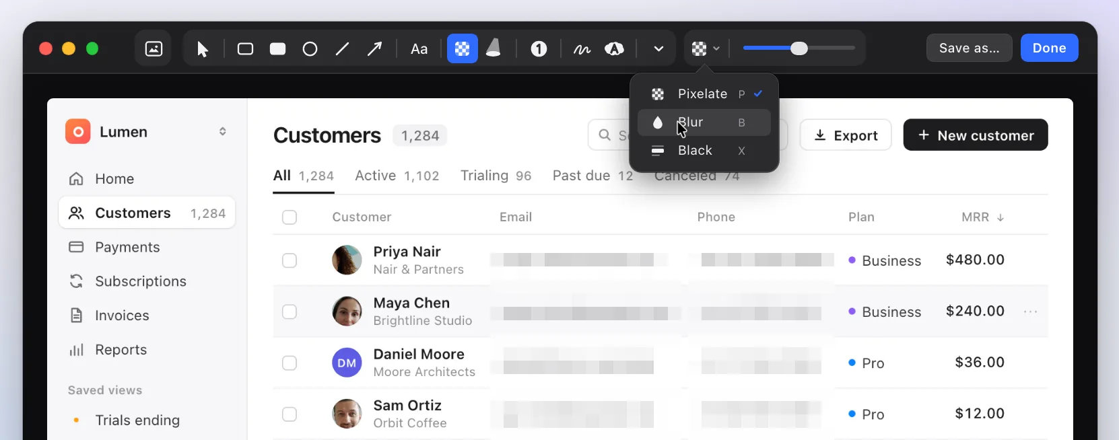1119x440 pixels.
Task: Open Subscriptions in the sidebar
Action: click(147, 281)
